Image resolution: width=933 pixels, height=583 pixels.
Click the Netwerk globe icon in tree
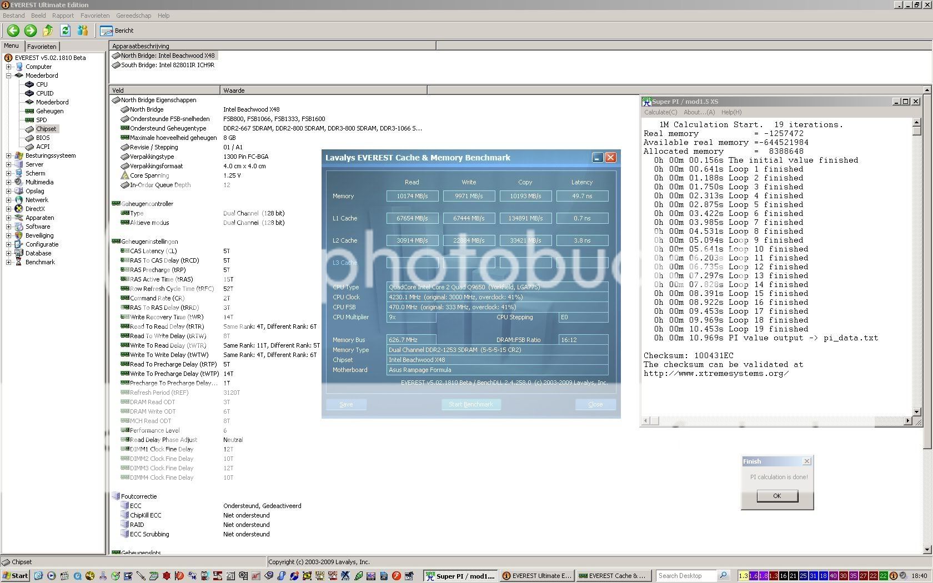pyautogui.click(x=19, y=200)
